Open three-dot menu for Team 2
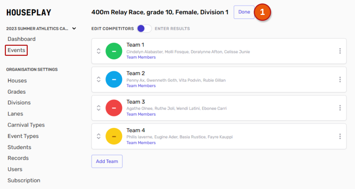Screen dimensions: 355x189 coord(340,79)
